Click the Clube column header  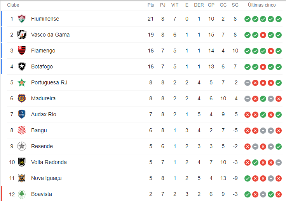(x=13, y=5)
